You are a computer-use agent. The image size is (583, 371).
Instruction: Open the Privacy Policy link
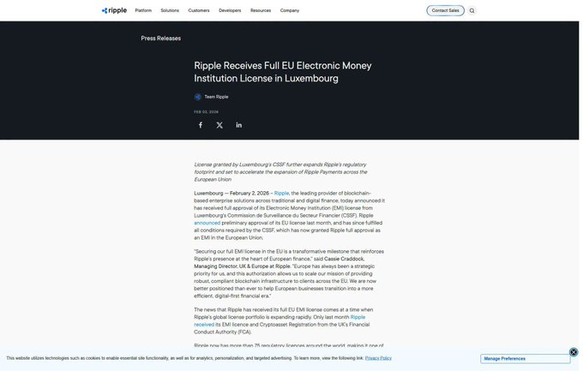(378, 358)
